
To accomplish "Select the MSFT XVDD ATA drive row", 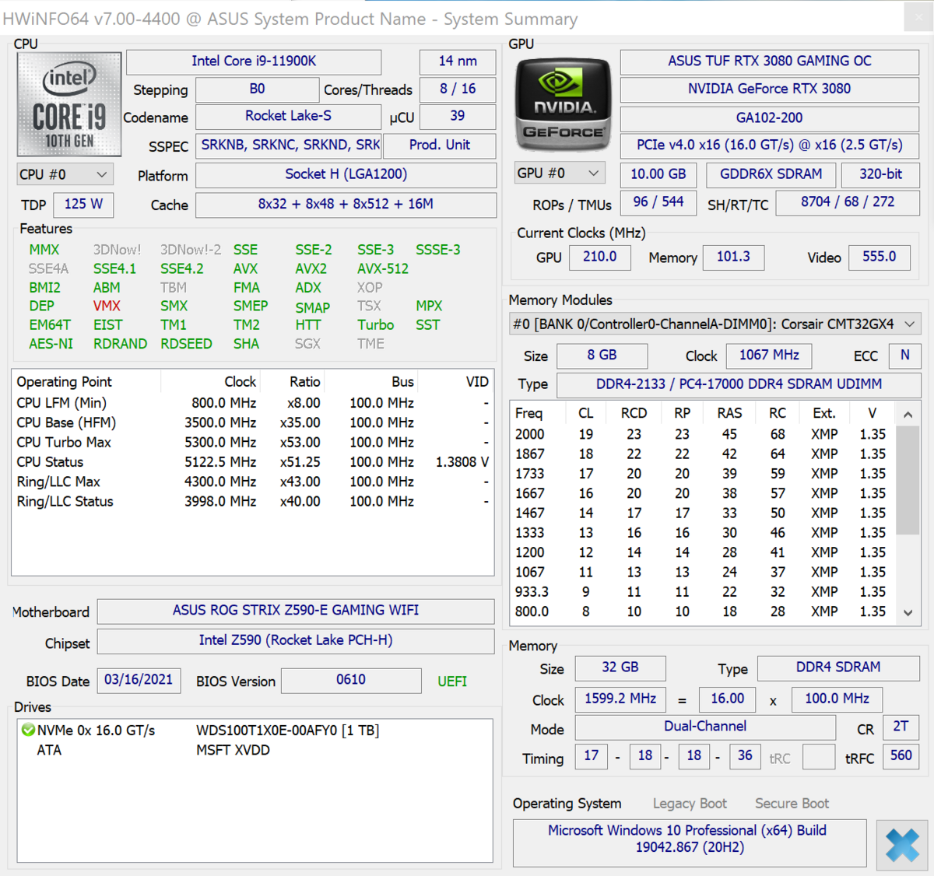I will tap(255, 751).
